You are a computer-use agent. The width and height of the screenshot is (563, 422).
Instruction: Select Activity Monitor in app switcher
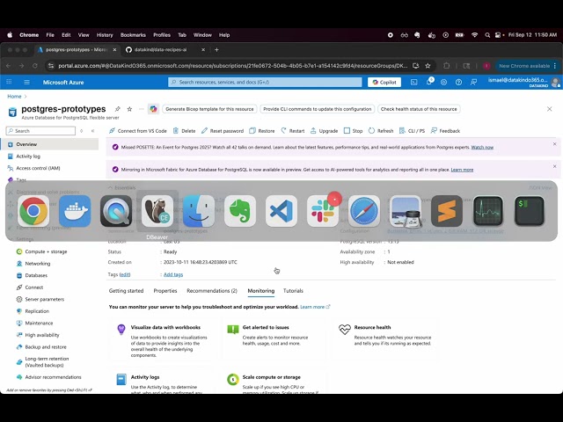(x=487, y=211)
